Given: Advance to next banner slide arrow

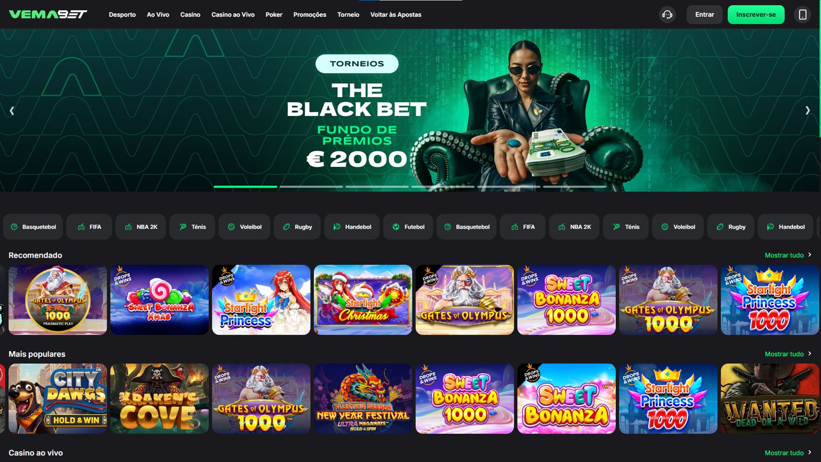Looking at the screenshot, I should [x=808, y=110].
